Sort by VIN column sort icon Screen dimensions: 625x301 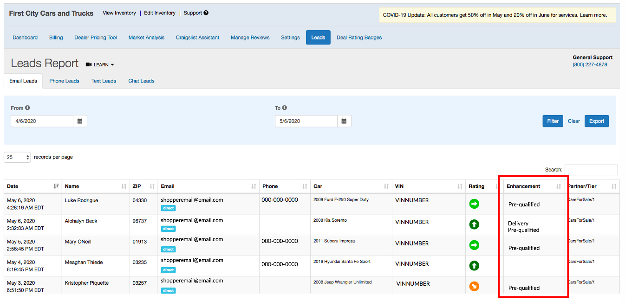[460, 186]
